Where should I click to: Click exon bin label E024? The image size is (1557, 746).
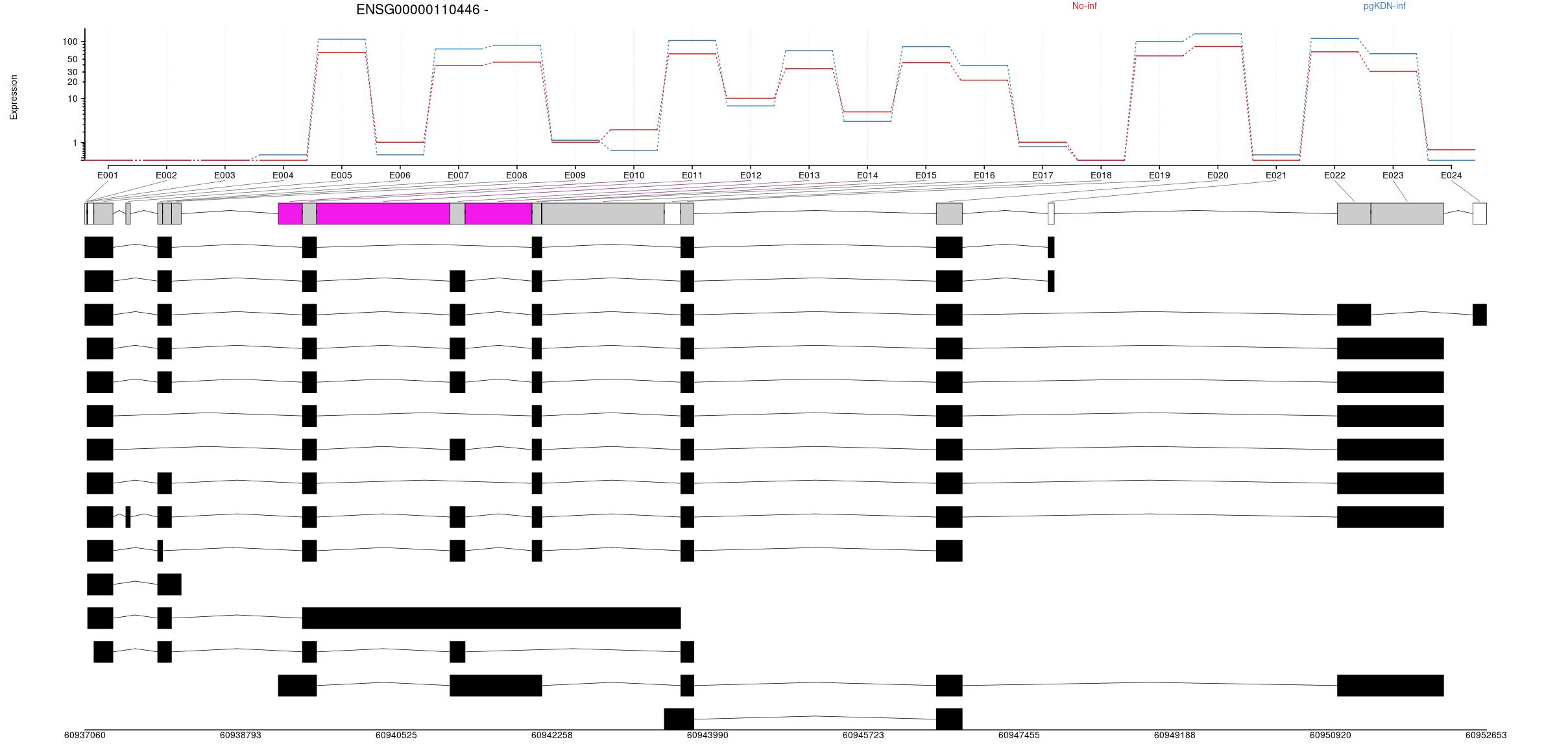tap(1451, 175)
